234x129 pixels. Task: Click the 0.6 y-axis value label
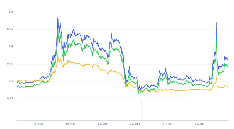click(11, 47)
